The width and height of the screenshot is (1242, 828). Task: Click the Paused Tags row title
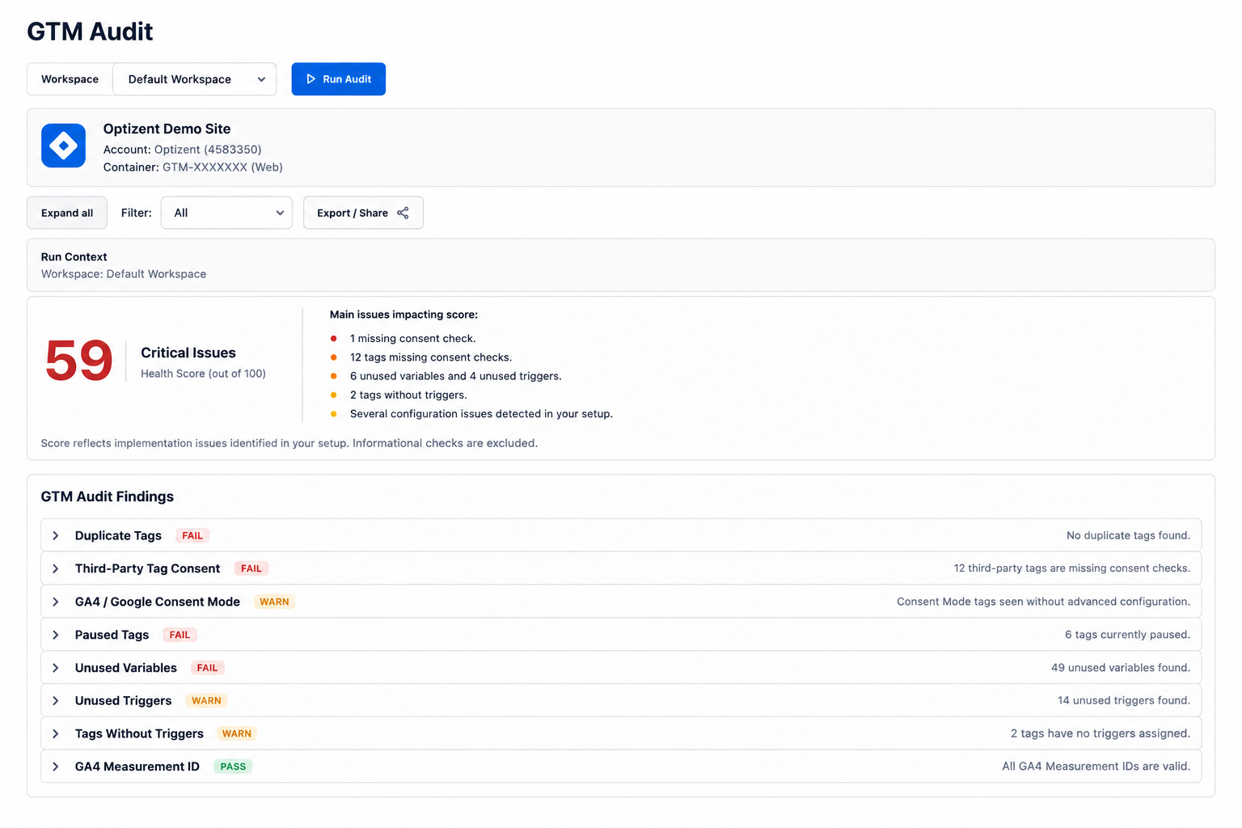pyautogui.click(x=112, y=635)
